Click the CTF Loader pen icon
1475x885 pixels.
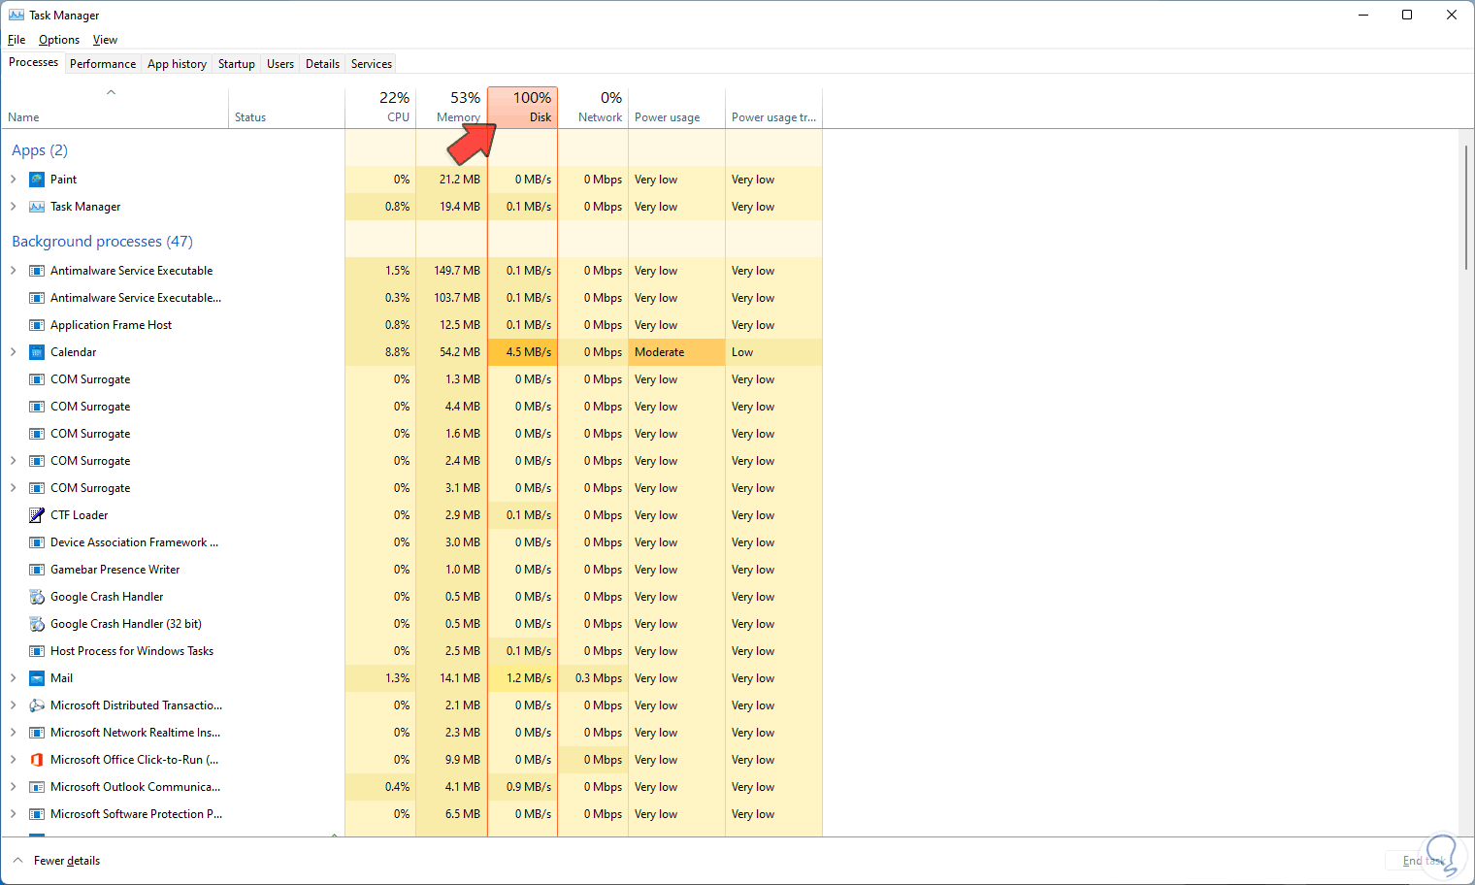[x=37, y=515]
